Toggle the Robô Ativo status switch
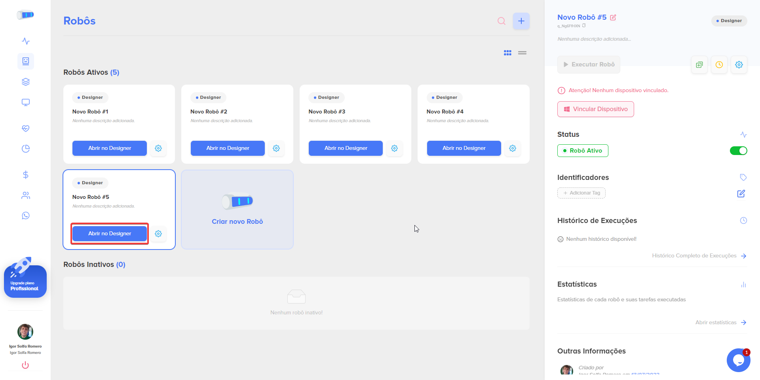Viewport: 760px width, 380px height. point(738,151)
